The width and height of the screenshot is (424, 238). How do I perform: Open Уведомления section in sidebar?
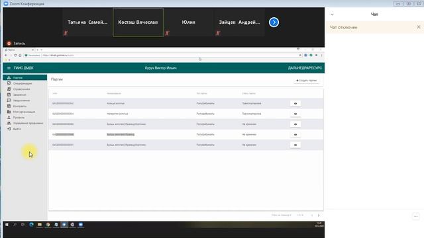coord(25,100)
